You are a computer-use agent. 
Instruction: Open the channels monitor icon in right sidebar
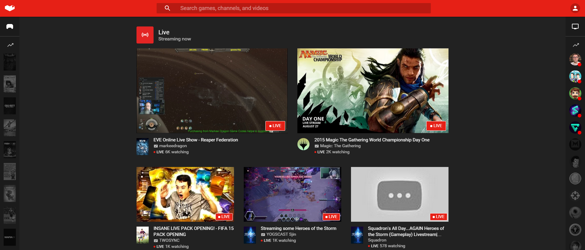[575, 26]
